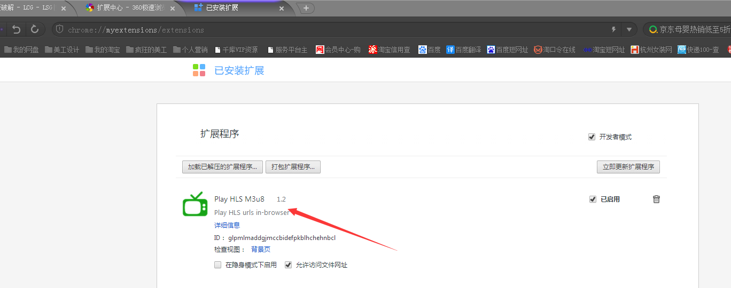The height and width of the screenshot is (288, 731).
Task: Enable 在隐身模式下启用 checkbox
Action: pos(217,265)
